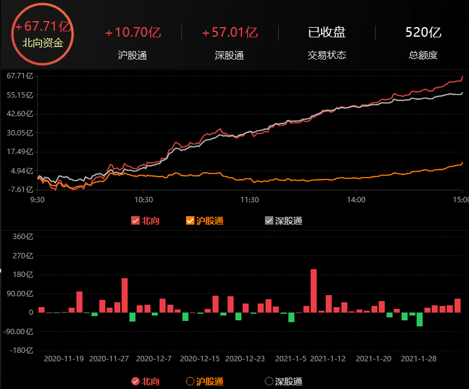Click the 520亿 总额度 total quota
The height and width of the screenshot is (389, 469).
point(423,42)
